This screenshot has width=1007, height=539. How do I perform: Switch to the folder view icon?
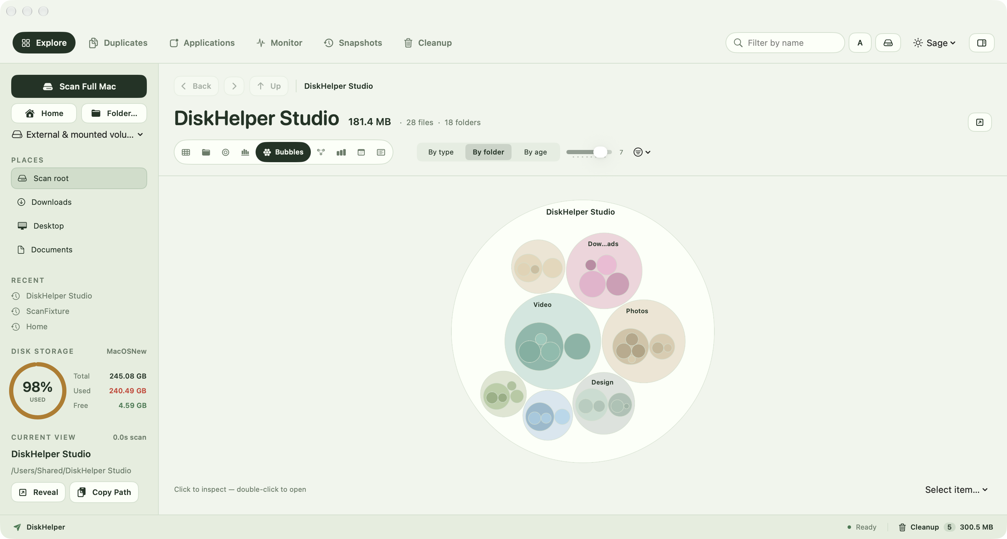206,152
